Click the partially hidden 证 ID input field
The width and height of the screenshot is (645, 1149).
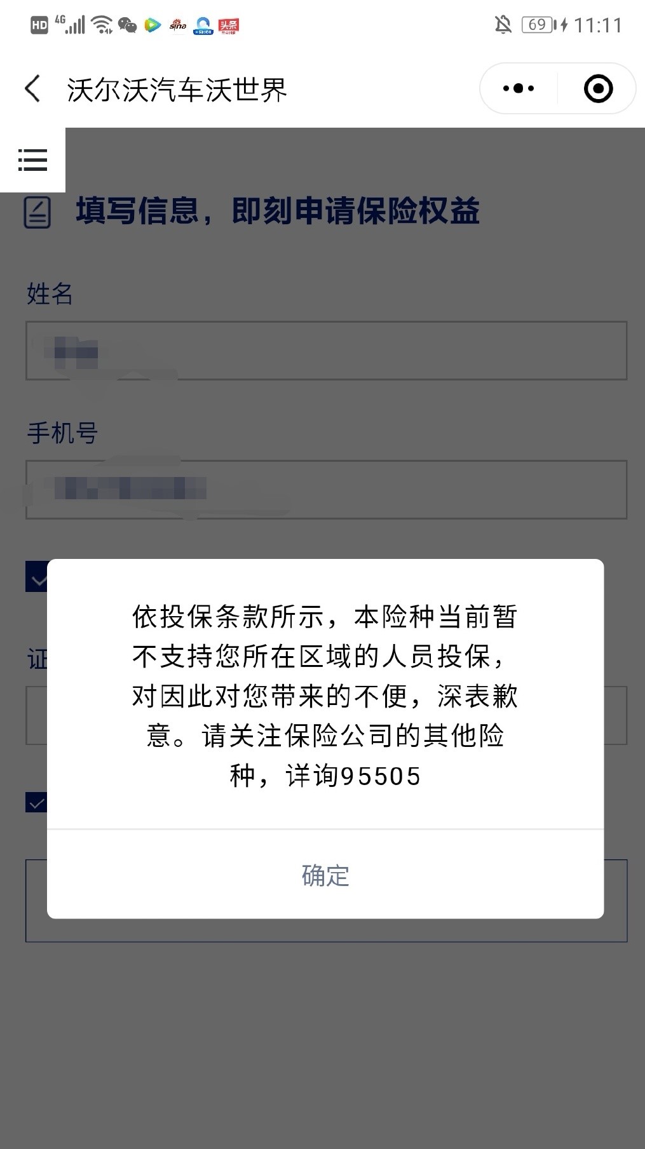click(x=326, y=715)
